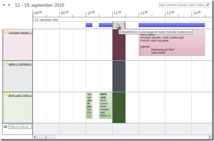Click the horizontal scrollbar left arrow
The height and width of the screenshot is (141, 214).
pos(35,137)
